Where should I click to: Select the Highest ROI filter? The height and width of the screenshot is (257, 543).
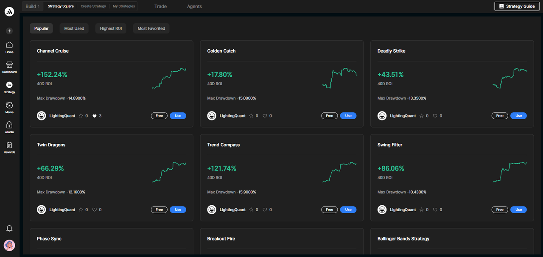pos(111,28)
